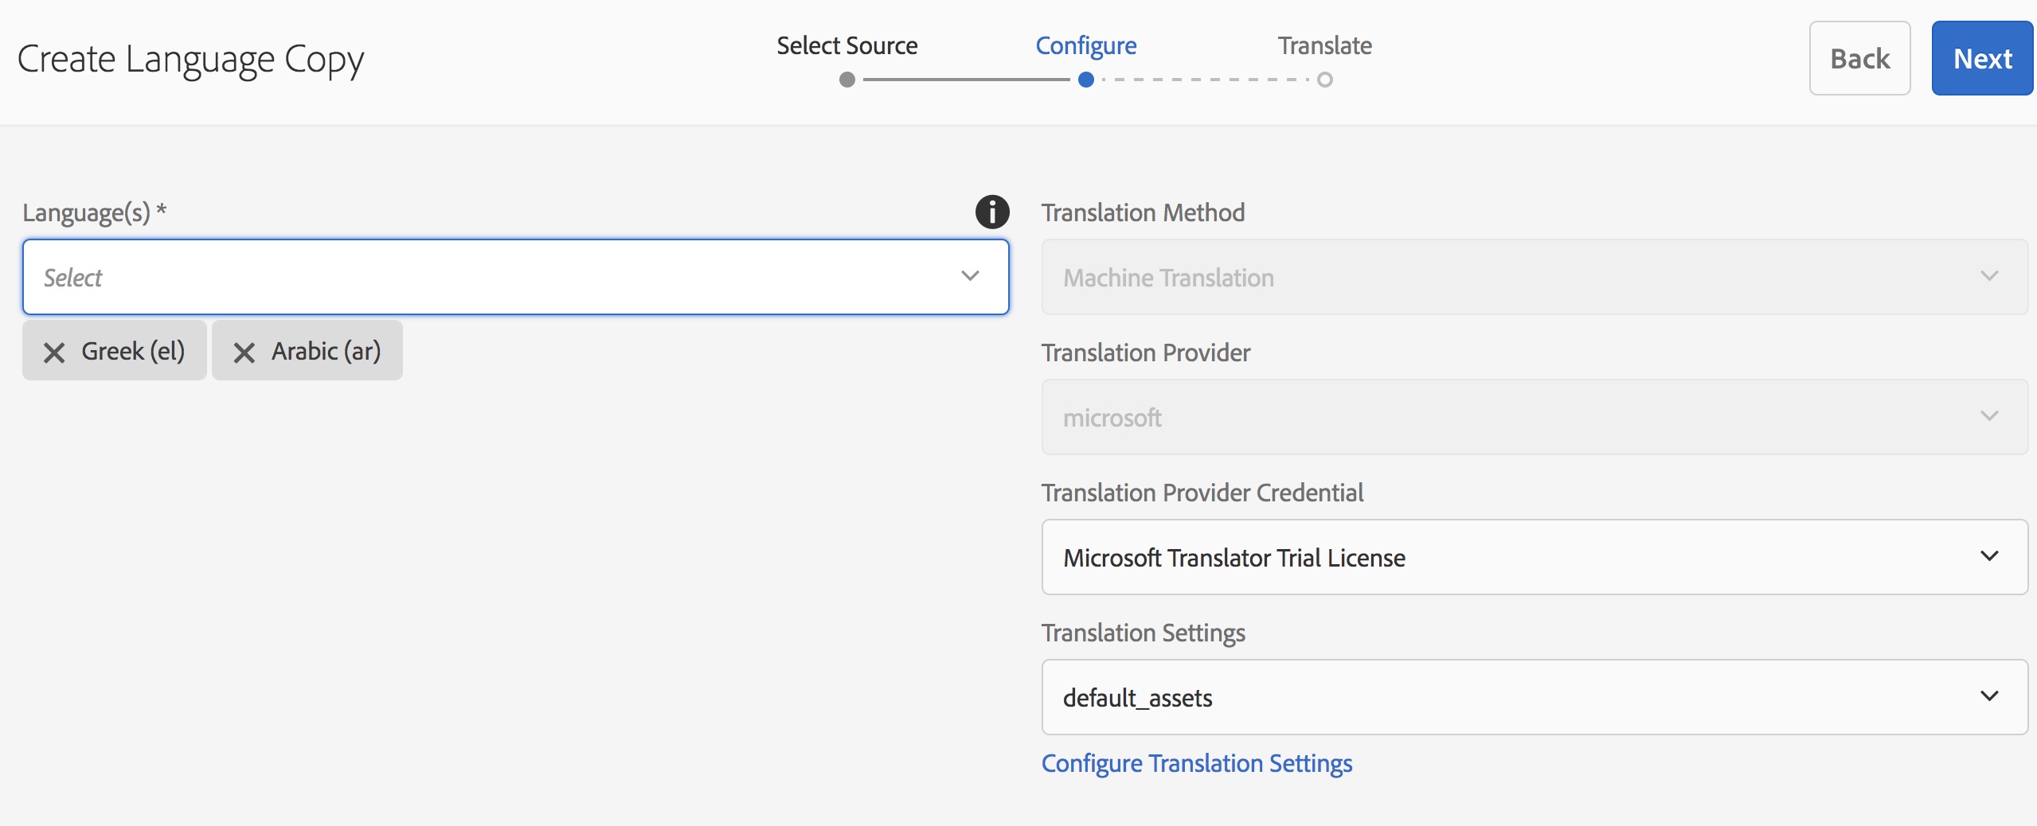2037x826 pixels.
Task: Expand the Language(s) dropdown chevron
Action: (x=969, y=276)
